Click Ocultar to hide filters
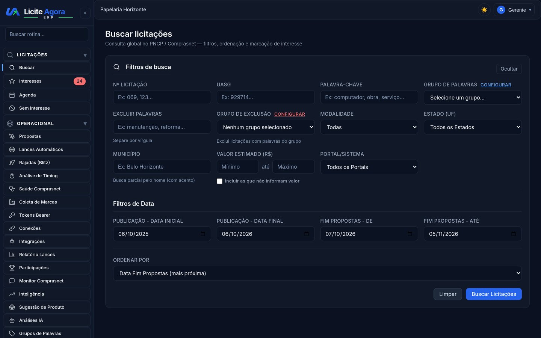 tap(509, 69)
